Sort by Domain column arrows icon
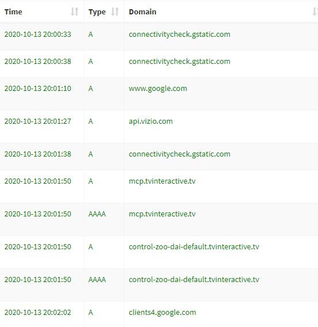 315,12
